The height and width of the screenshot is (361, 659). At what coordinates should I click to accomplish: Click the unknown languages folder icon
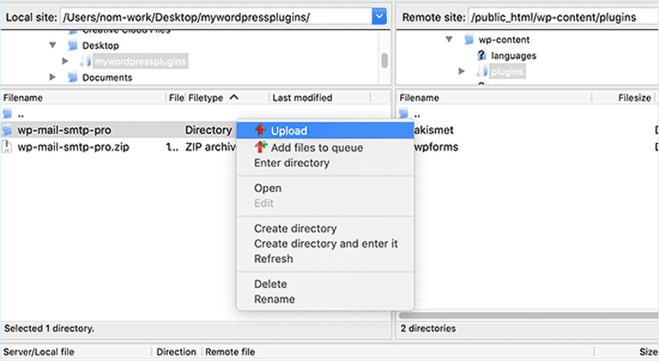click(481, 56)
